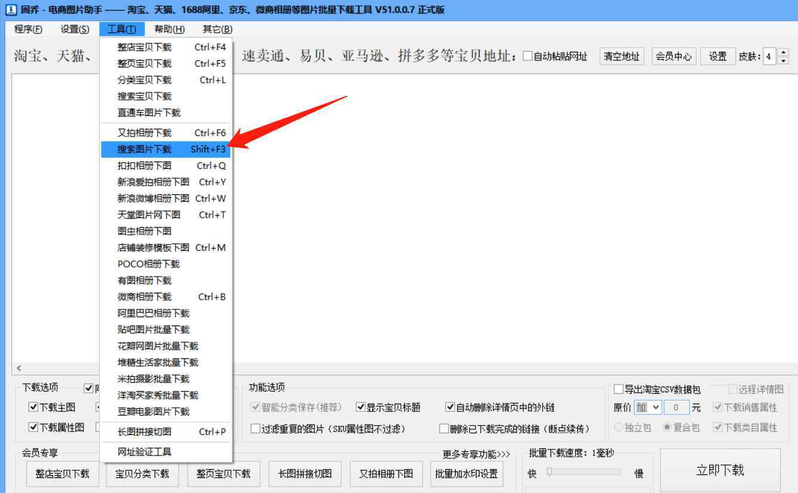
Task: Toggle 显示宝贝标题 checkbox
Action: click(360, 408)
